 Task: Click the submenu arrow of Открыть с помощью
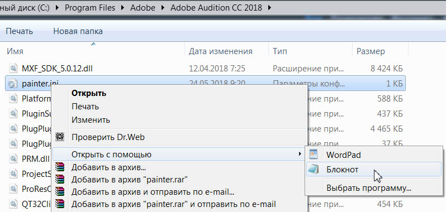tap(300, 154)
